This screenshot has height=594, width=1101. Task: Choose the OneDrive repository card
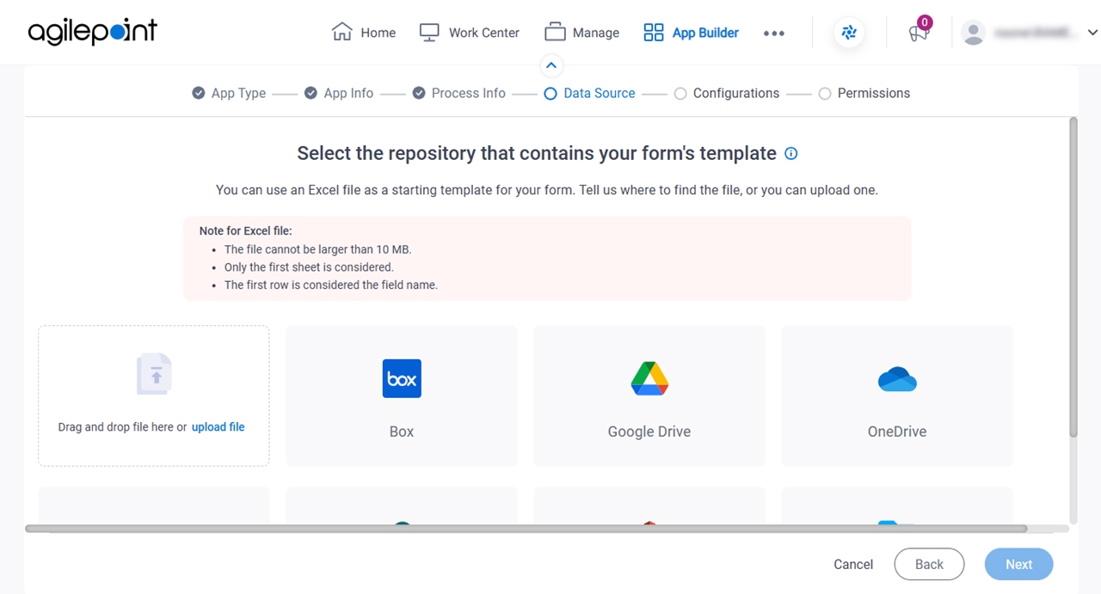pyautogui.click(x=897, y=395)
